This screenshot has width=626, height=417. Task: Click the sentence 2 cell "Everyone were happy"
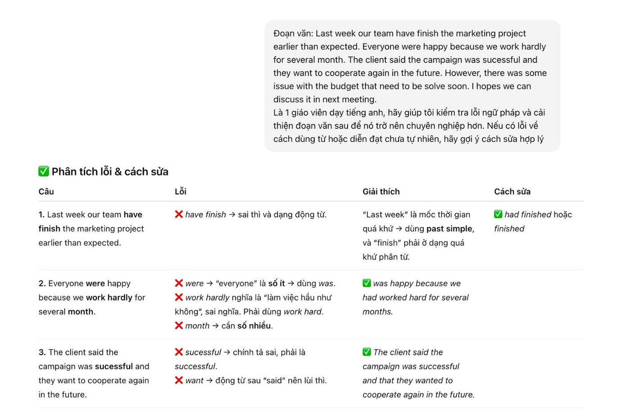(92, 297)
